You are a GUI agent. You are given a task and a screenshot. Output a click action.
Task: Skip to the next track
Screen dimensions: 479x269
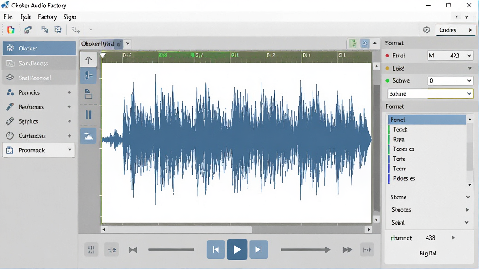(x=258, y=249)
